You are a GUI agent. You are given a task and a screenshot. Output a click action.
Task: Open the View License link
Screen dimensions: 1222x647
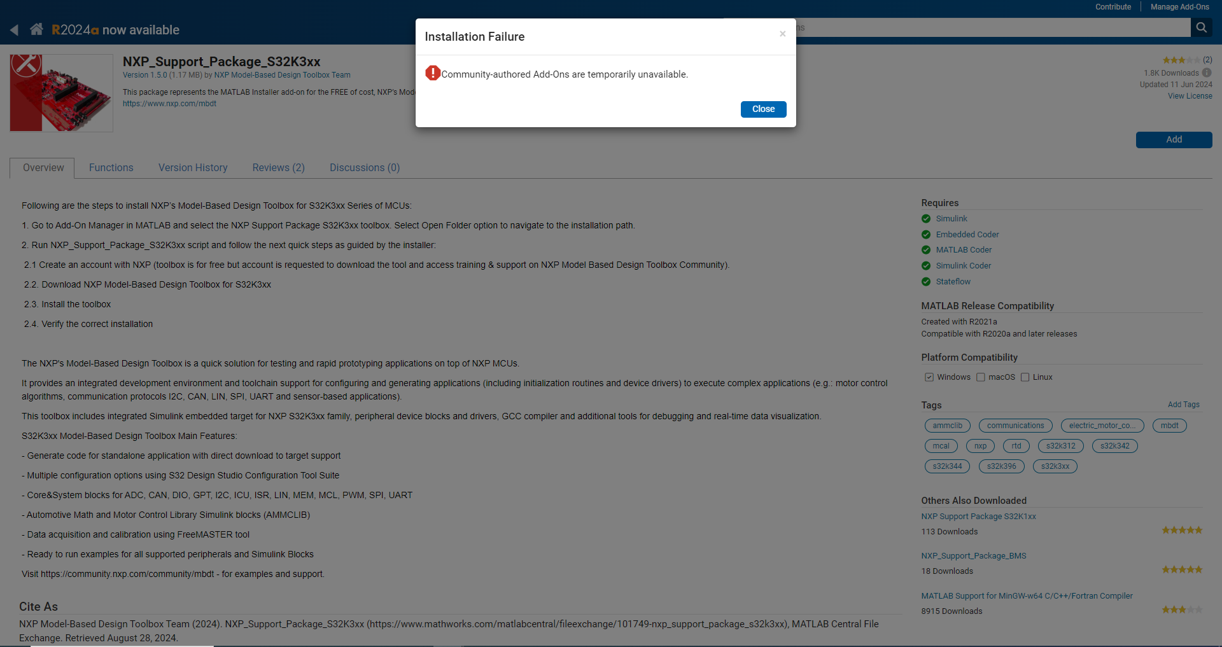click(1190, 95)
